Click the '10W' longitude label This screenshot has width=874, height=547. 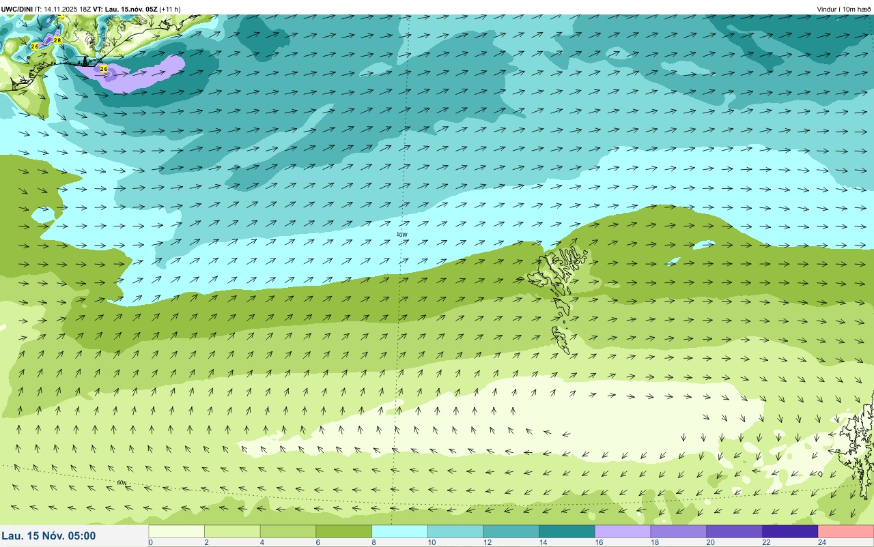pyautogui.click(x=401, y=235)
